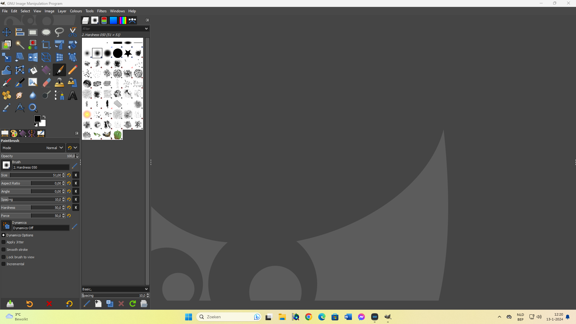
Task: Open the paintbrush Mode dropdown
Action: [x=54, y=148]
